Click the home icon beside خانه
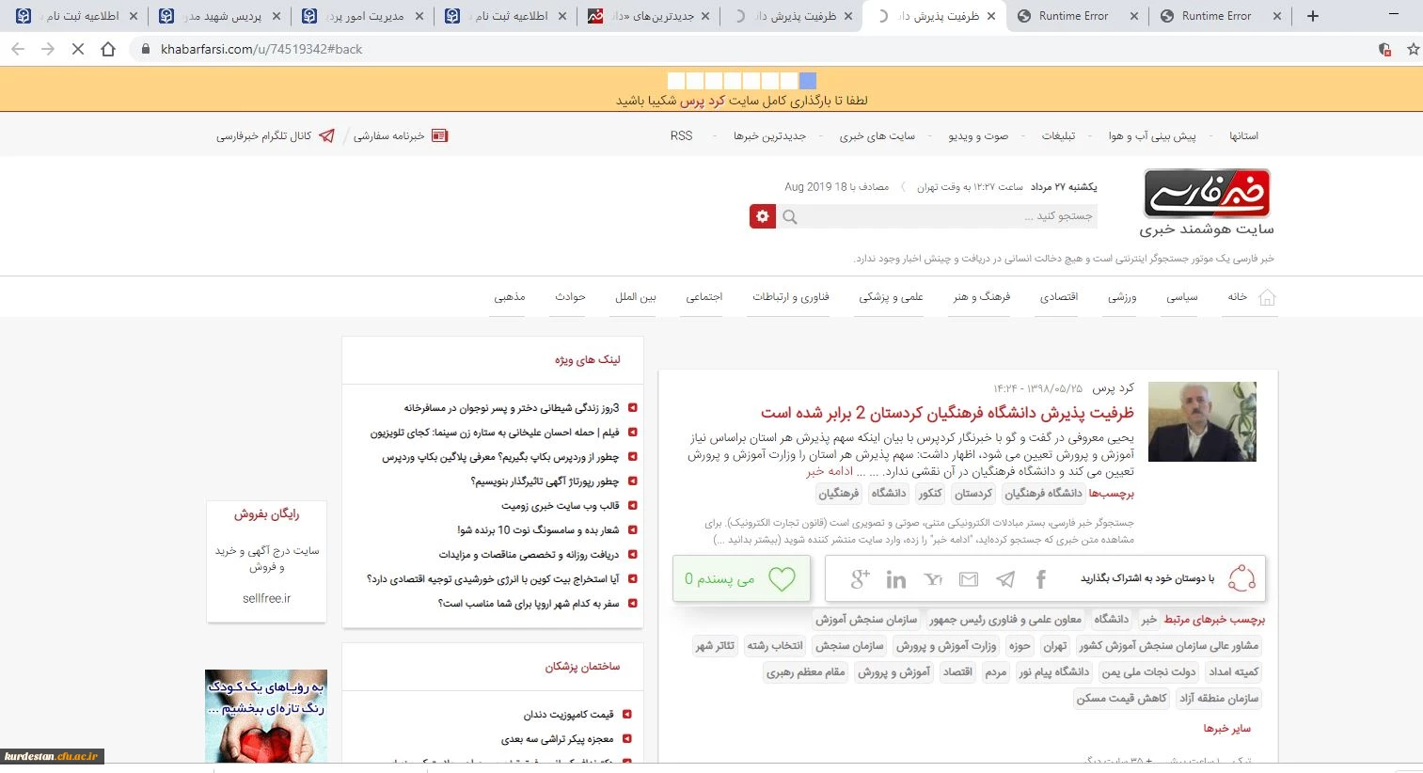 pyautogui.click(x=1267, y=298)
